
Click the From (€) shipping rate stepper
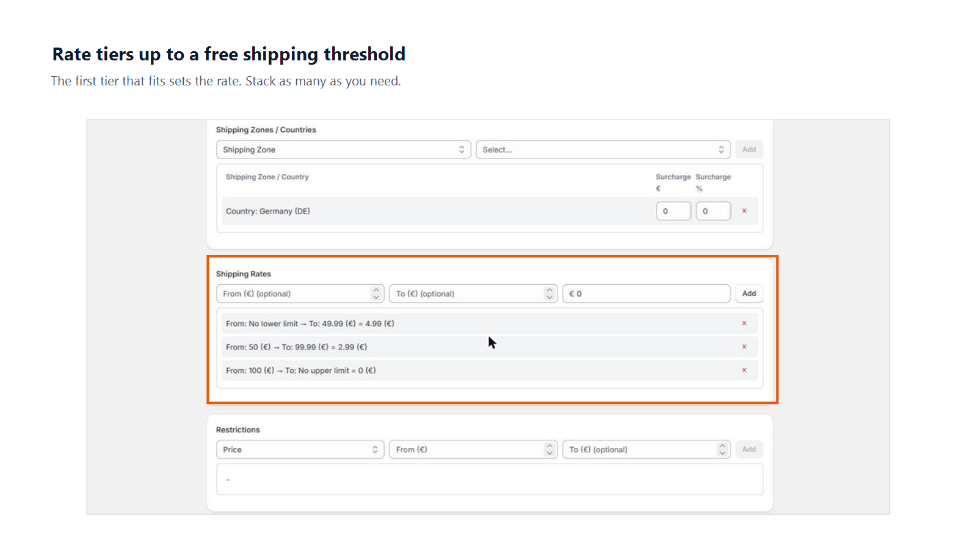click(376, 293)
